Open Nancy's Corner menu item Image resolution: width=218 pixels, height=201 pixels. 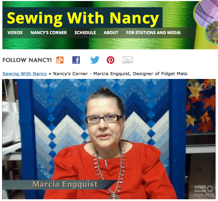49,32
